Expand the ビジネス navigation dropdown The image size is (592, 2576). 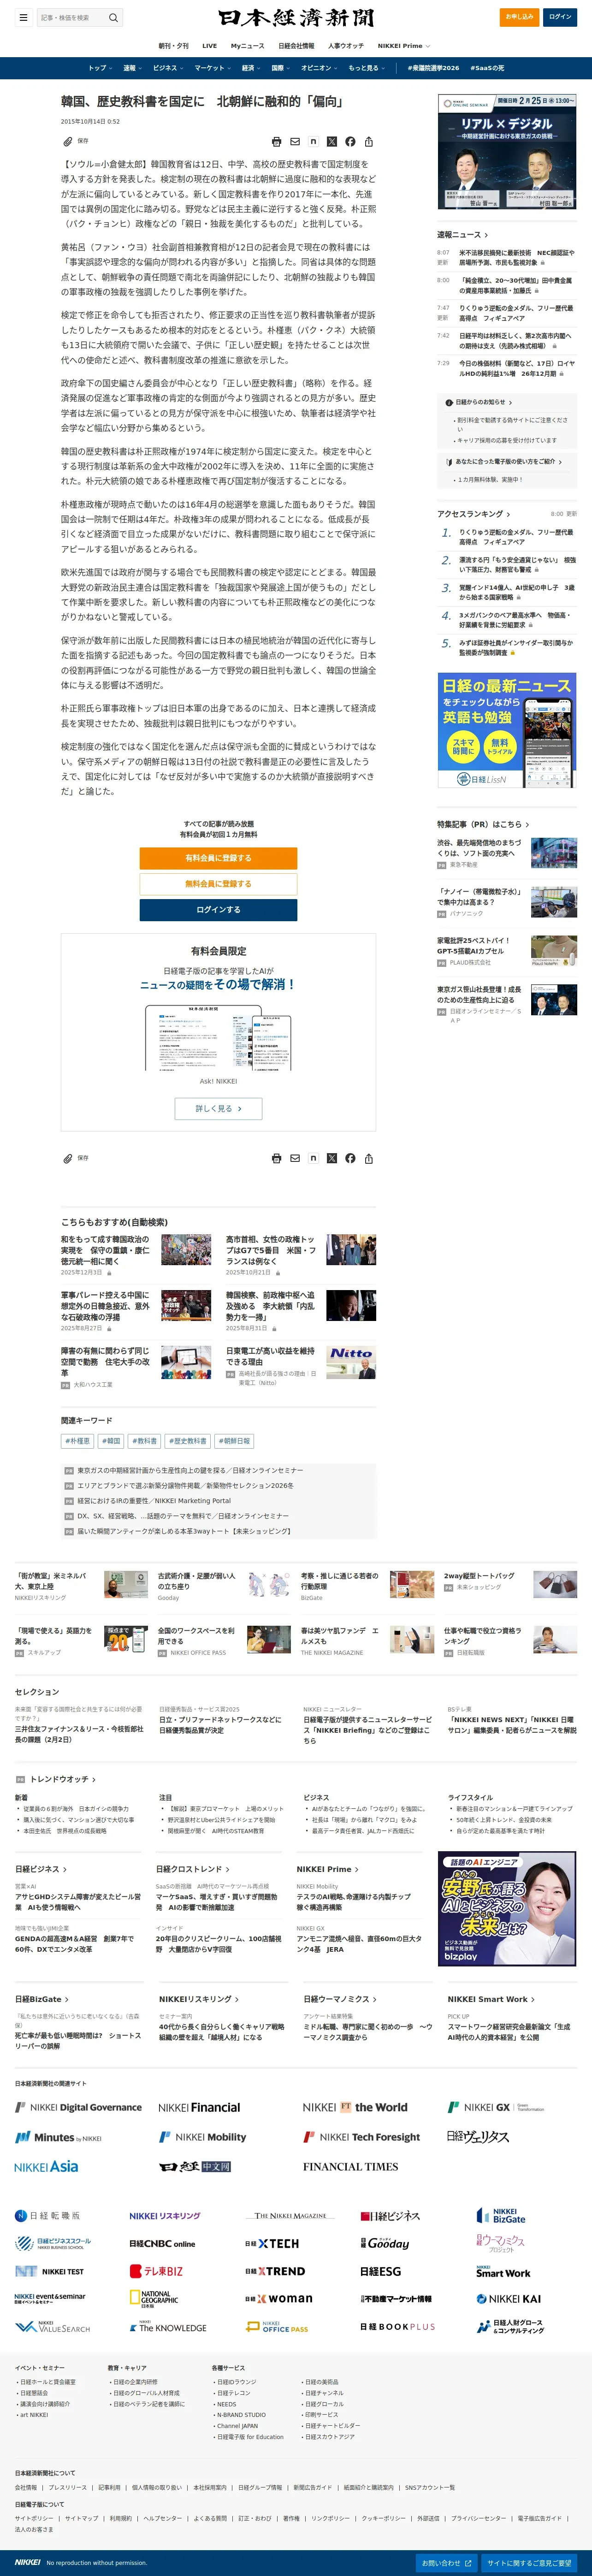coord(168,68)
